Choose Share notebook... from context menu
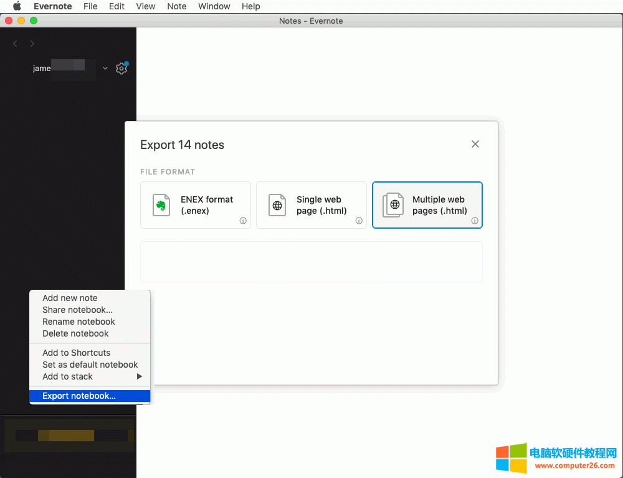 (x=77, y=310)
